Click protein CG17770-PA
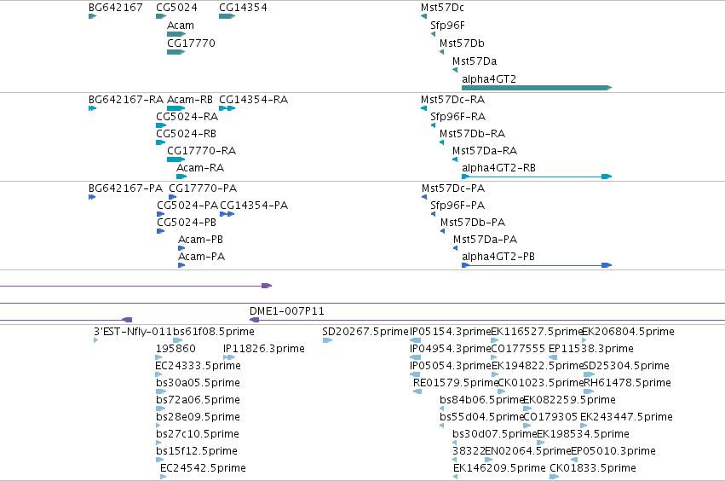 pos(203,188)
